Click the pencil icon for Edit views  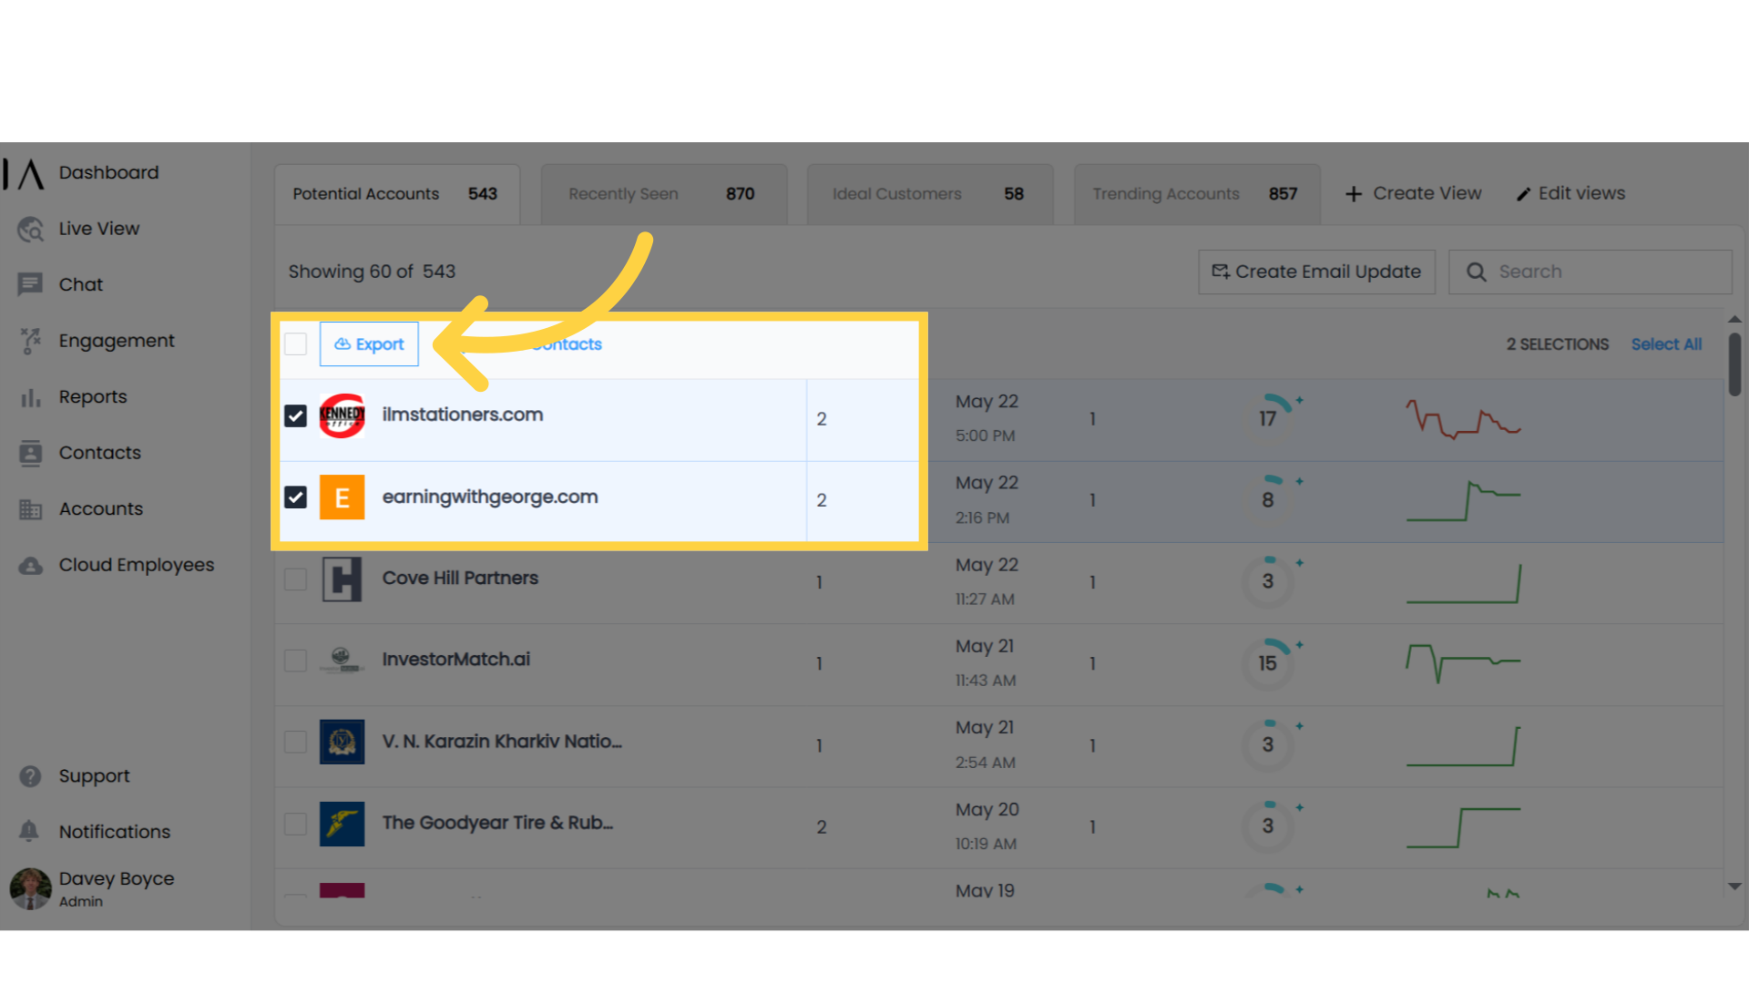(x=1523, y=194)
